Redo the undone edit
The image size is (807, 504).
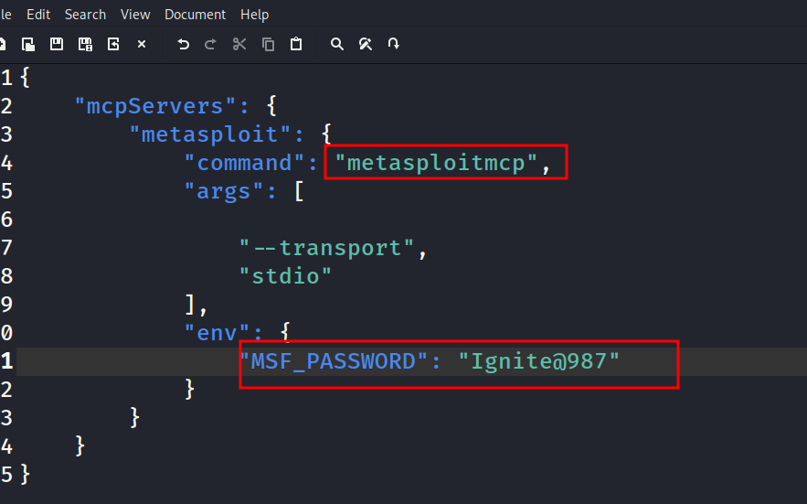[x=210, y=44]
